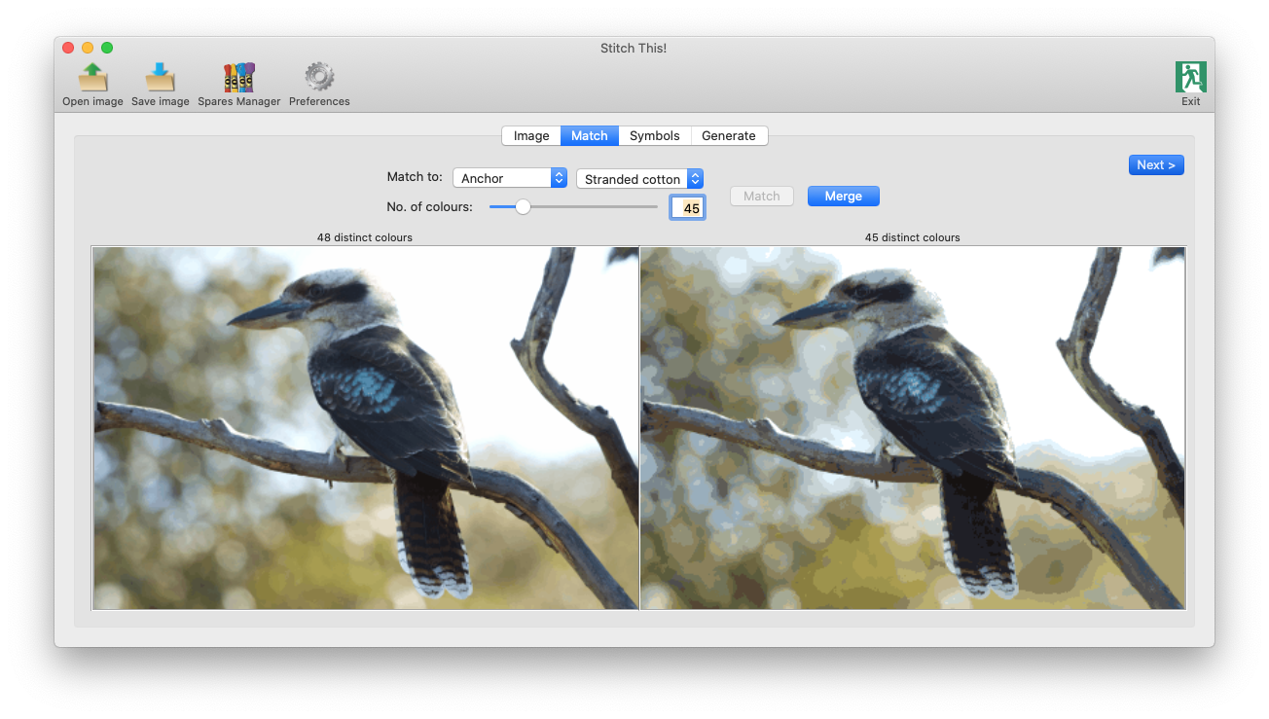Open the Stranded cotton dropdown
This screenshot has height=719, width=1269.
pyautogui.click(x=639, y=179)
